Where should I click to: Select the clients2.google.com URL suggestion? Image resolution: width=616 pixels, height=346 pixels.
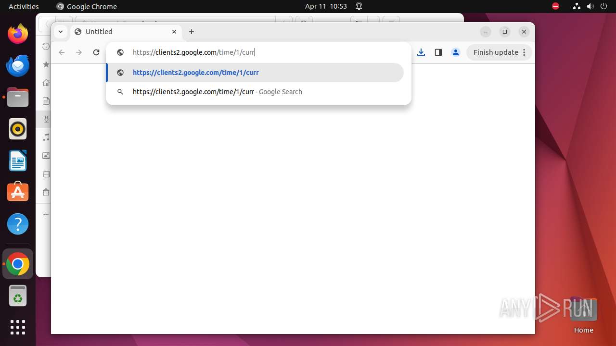pos(255,73)
